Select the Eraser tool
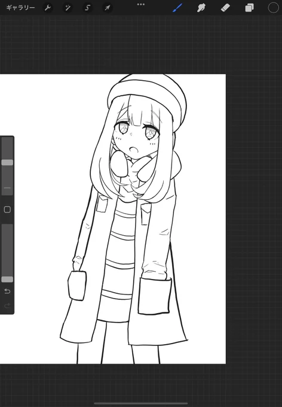 [x=225, y=8]
